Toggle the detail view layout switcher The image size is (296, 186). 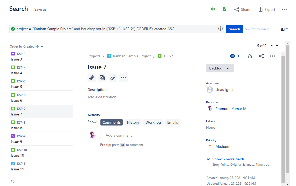tap(283, 29)
